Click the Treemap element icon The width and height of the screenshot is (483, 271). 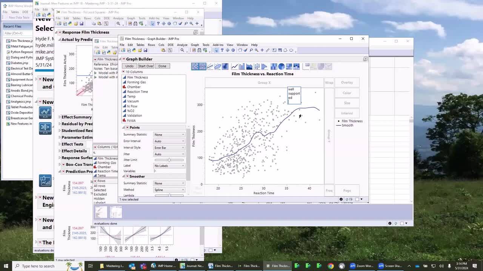pos(289,67)
